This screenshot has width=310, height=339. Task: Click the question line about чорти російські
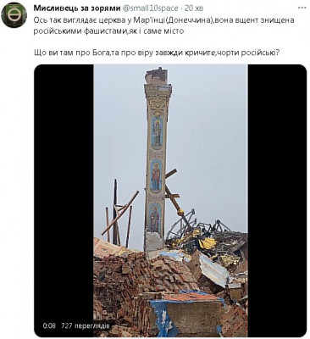click(157, 53)
